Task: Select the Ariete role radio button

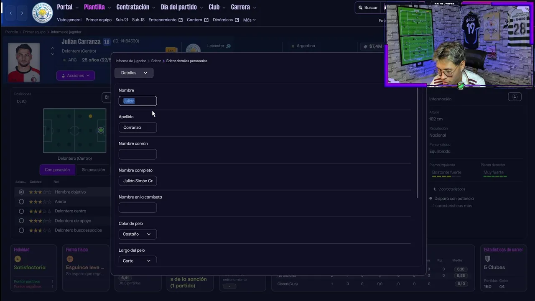Action: pos(21,202)
